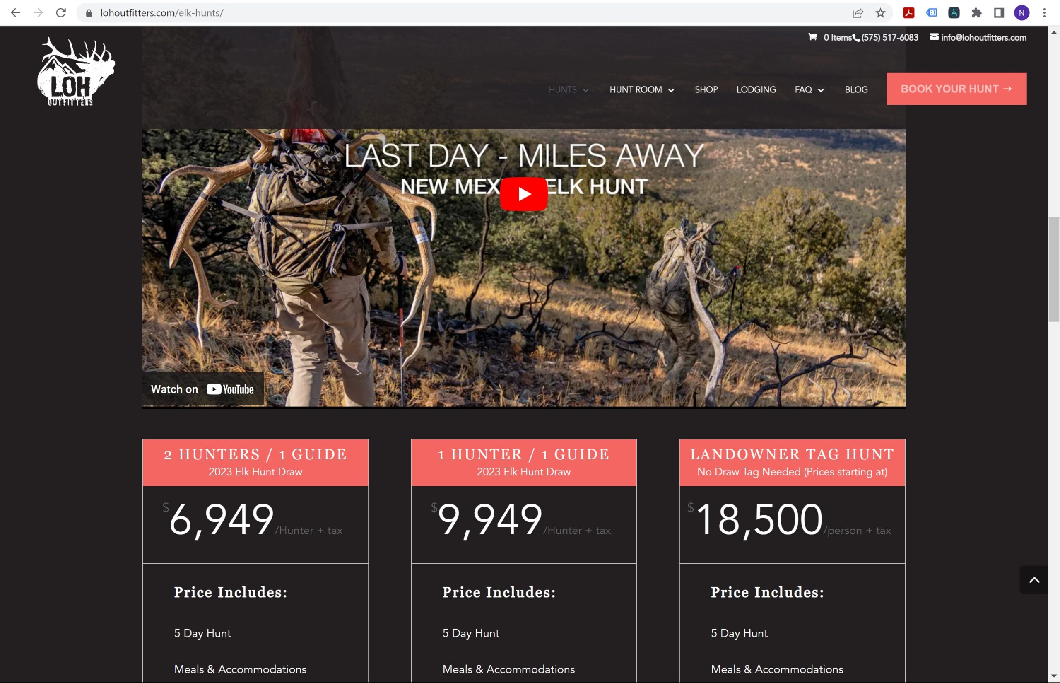Screen dimensions: 1060x683
Task: Open the shopping cart icon
Action: pyautogui.click(x=813, y=37)
